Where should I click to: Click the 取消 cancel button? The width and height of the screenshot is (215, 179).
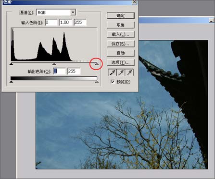coord(121,25)
